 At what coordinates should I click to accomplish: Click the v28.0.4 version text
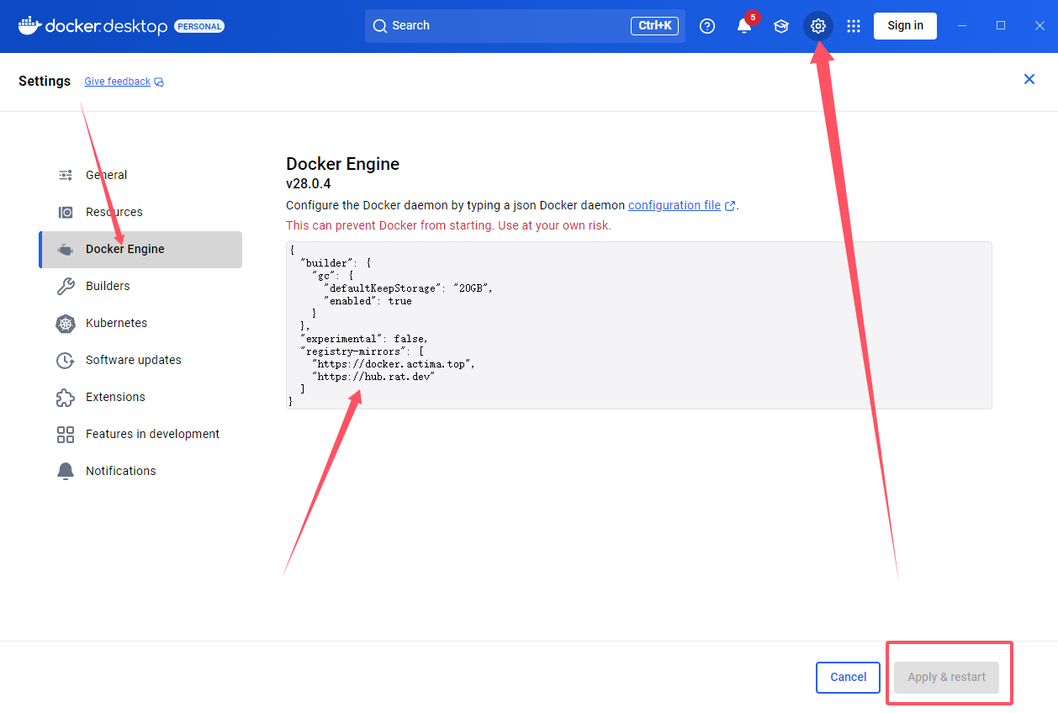coord(309,183)
